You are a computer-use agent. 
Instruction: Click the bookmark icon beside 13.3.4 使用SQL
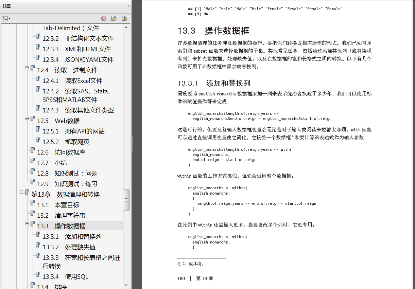(x=38, y=275)
